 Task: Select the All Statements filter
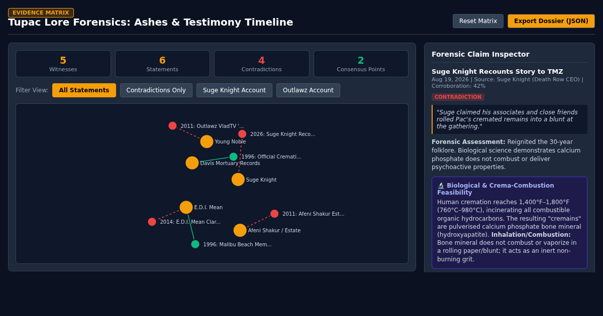click(84, 90)
